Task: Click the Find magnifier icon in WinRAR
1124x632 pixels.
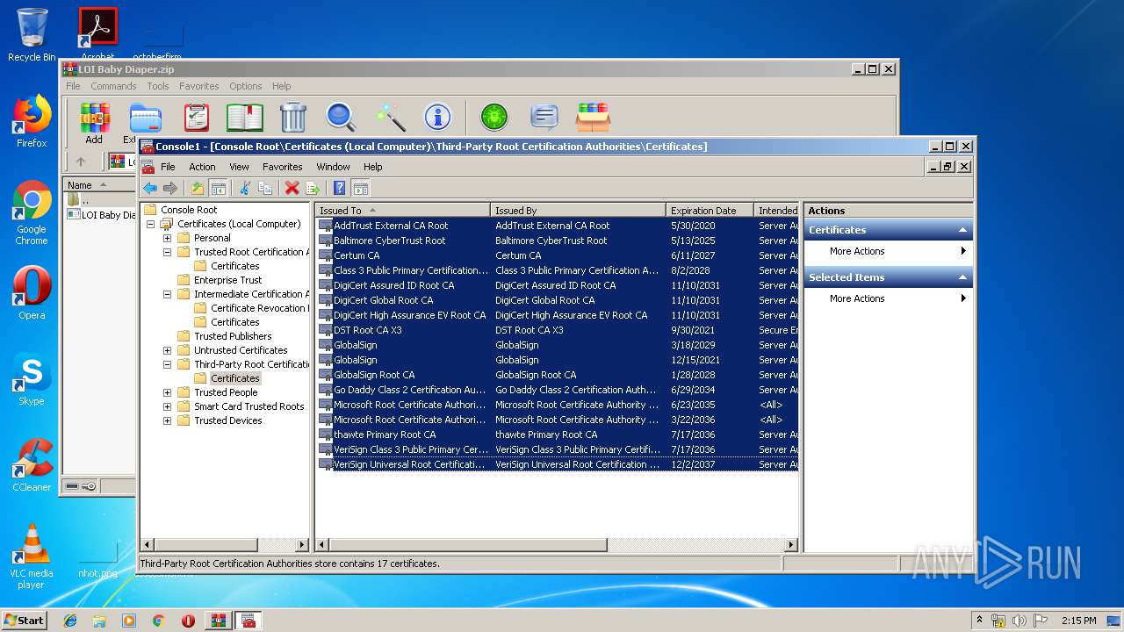Action: tap(341, 117)
